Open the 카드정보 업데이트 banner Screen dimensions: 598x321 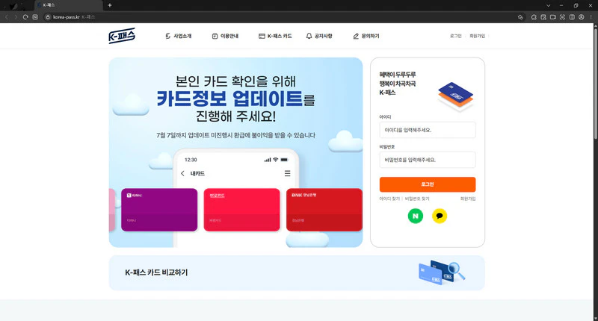[235, 152]
